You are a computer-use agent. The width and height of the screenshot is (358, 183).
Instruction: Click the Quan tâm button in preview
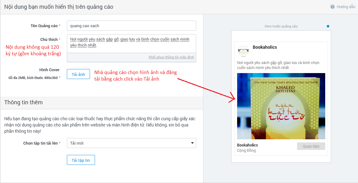[x=311, y=146]
